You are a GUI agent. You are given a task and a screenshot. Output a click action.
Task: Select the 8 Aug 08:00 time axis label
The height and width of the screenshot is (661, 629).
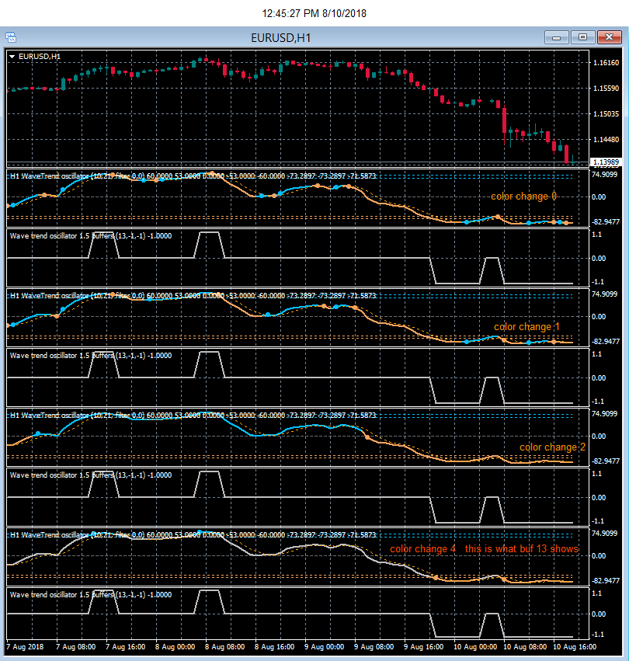tap(224, 647)
